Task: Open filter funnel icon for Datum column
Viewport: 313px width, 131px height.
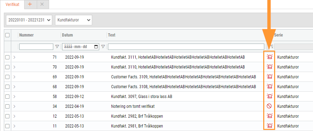Action: tap(103, 47)
